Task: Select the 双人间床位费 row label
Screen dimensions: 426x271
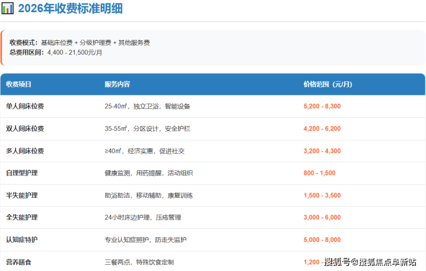Action: 25,129
